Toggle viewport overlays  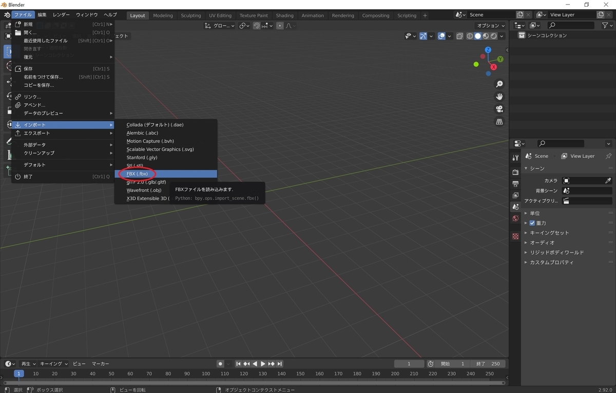(x=441, y=36)
